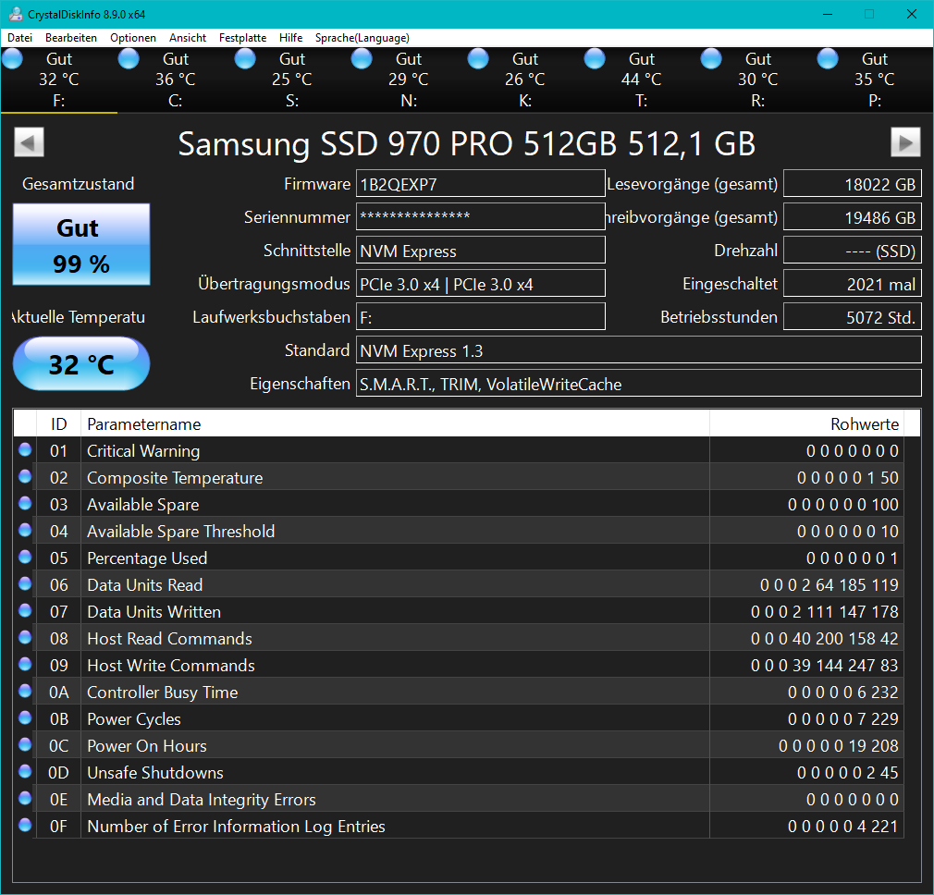Select drive P: tab at 35 °C
Viewport: 934px width, 895px height.
tap(875, 80)
